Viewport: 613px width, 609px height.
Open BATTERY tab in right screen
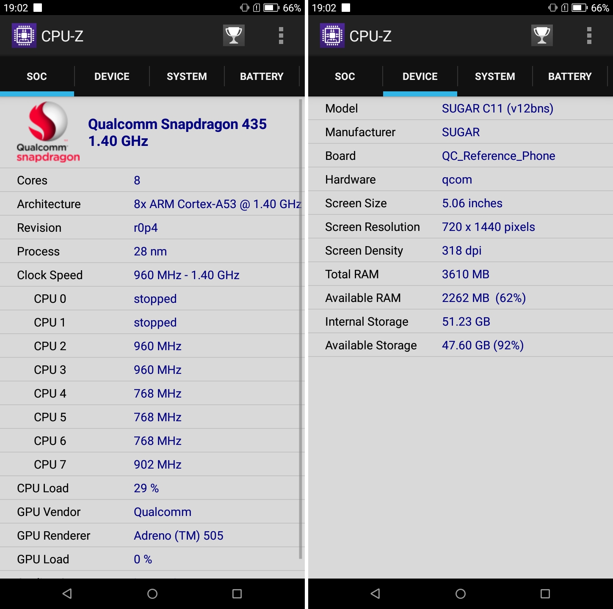[570, 77]
